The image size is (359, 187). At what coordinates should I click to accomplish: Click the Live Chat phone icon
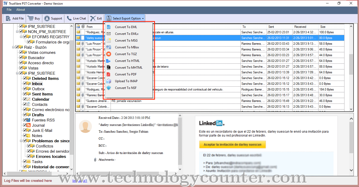click(x=69, y=18)
